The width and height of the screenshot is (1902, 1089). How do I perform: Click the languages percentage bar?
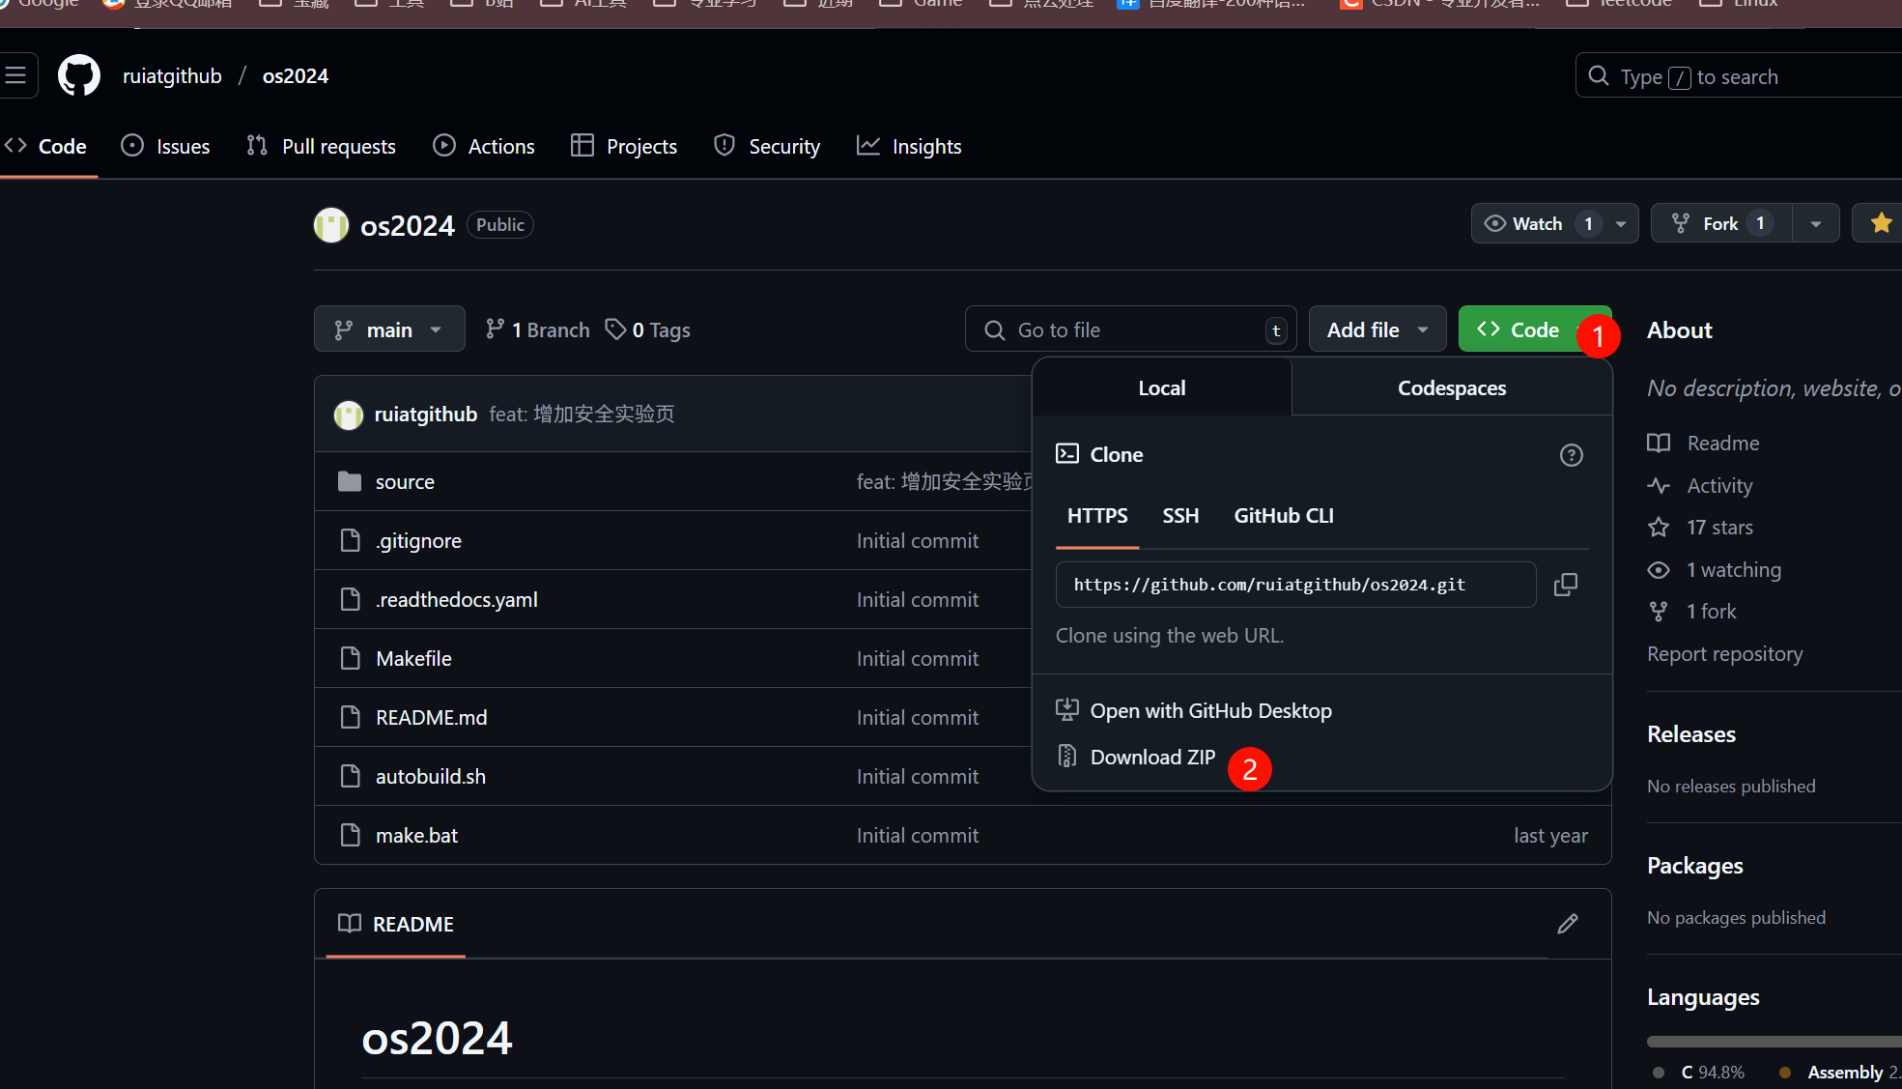tap(1773, 1041)
